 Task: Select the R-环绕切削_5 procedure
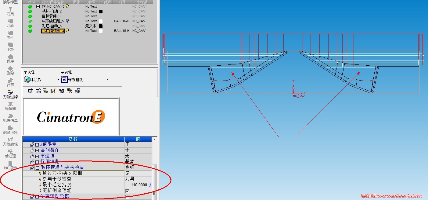coord(53,21)
